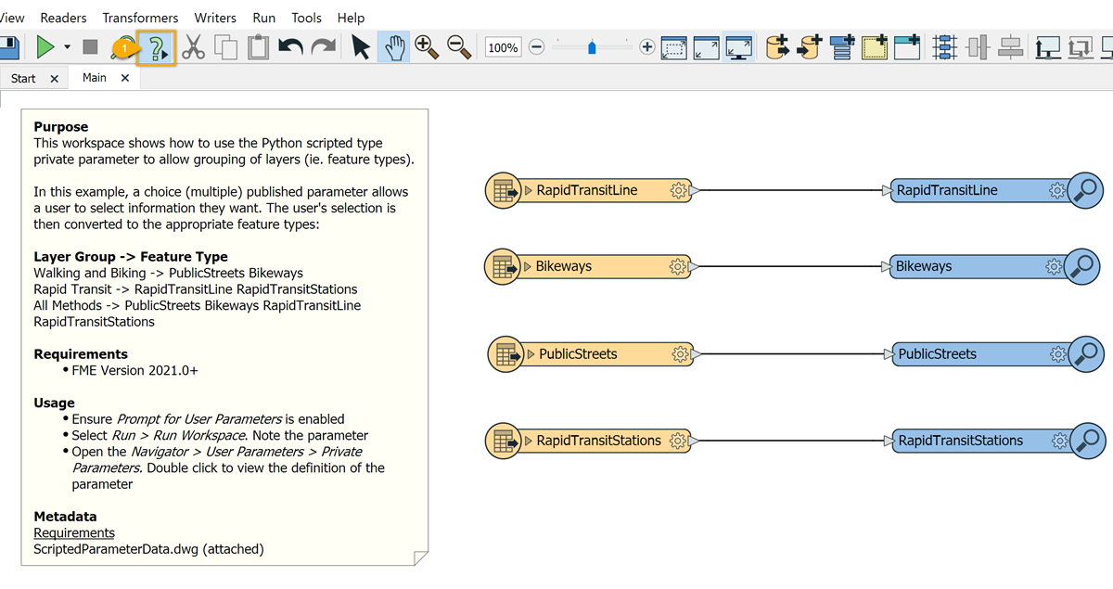Click the Zoom In magnifier icon
This screenshot has height=589, width=1113.
[427, 47]
